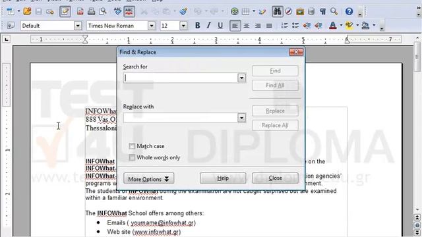The image size is (422, 237).
Task: Open Highlighting color dropdown arrow
Action: coord(357,26)
